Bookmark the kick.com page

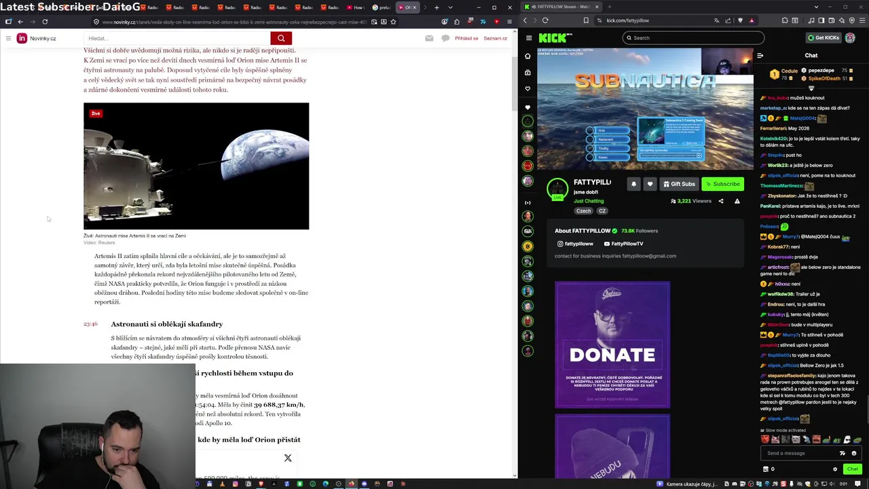[586, 20]
